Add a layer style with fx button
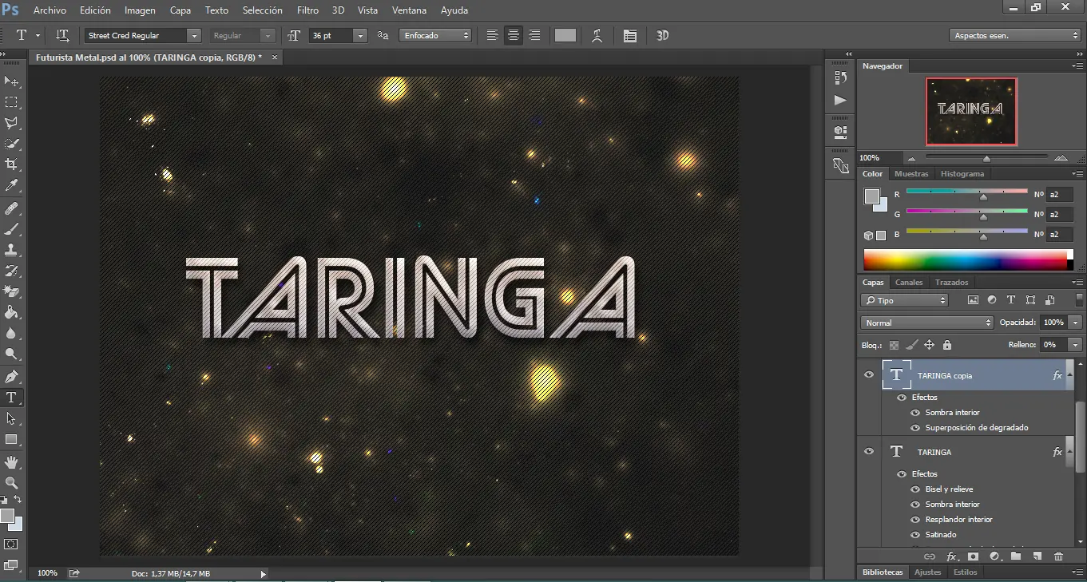Screen dimensions: 1087x582 (951, 556)
